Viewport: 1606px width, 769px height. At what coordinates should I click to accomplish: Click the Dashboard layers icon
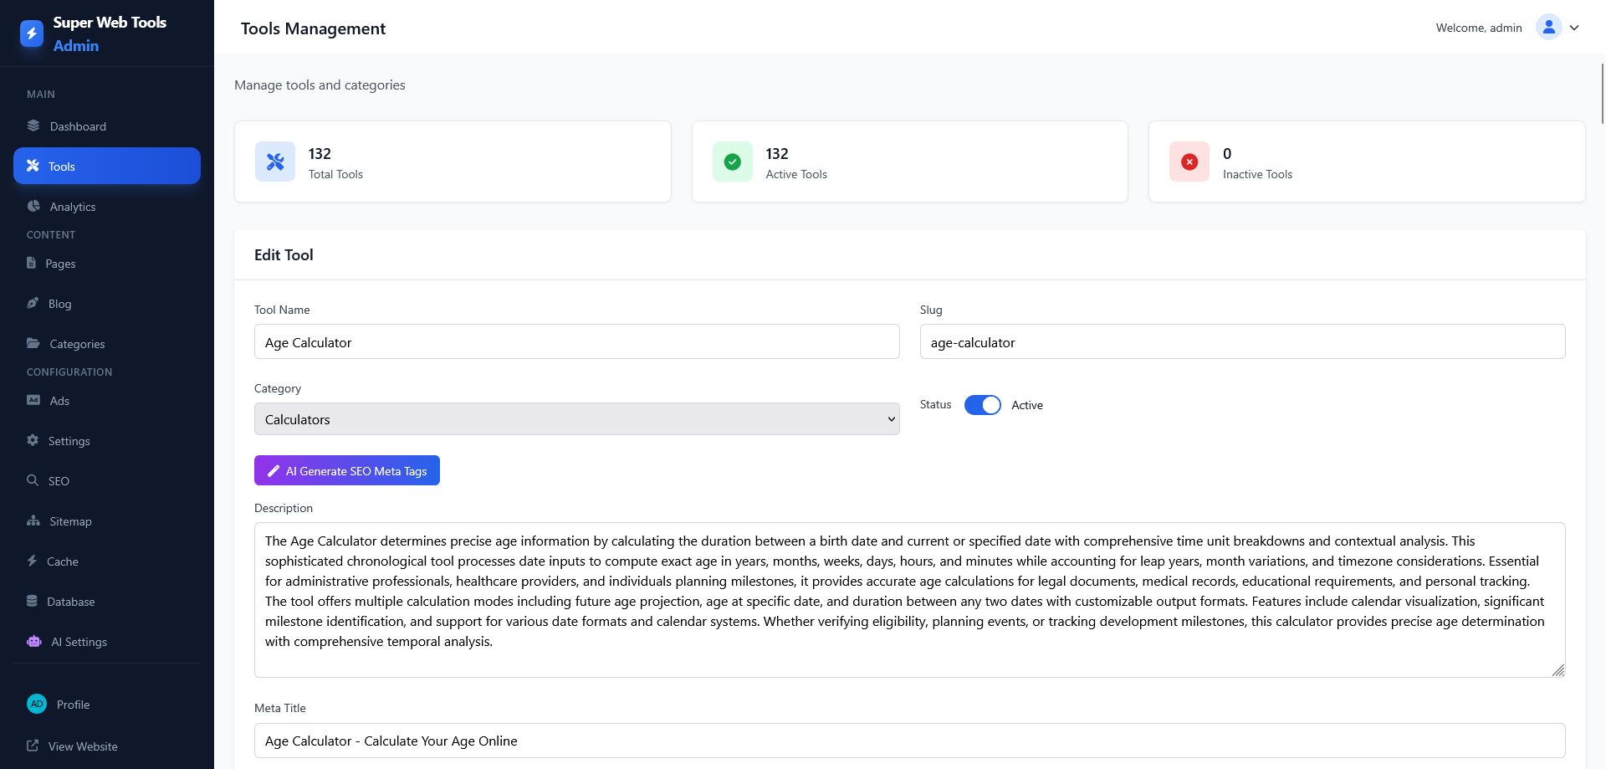[33, 126]
